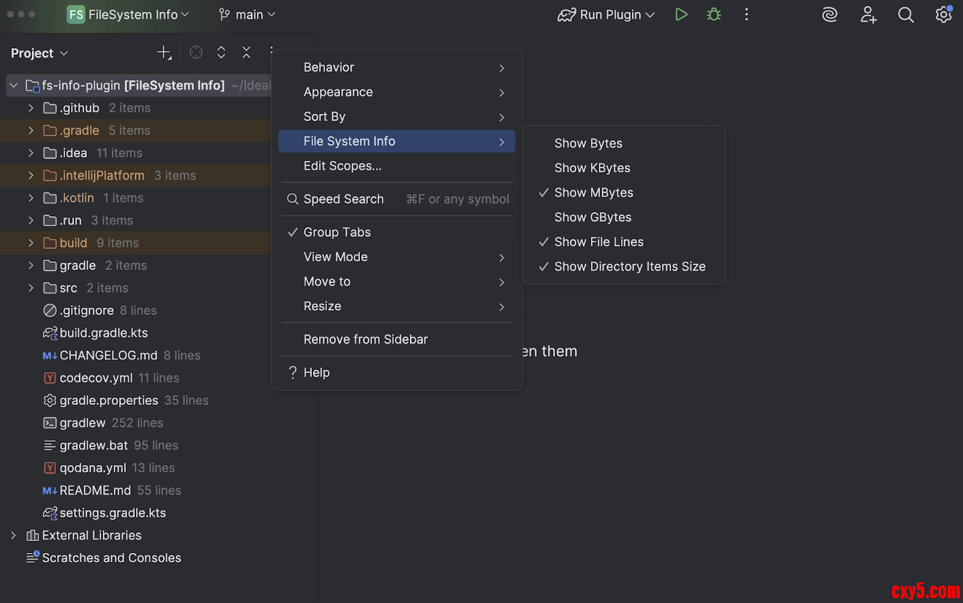Viewport: 963px width, 603px height.
Task: Click the Select Opened File crosshair icon
Action: point(196,52)
